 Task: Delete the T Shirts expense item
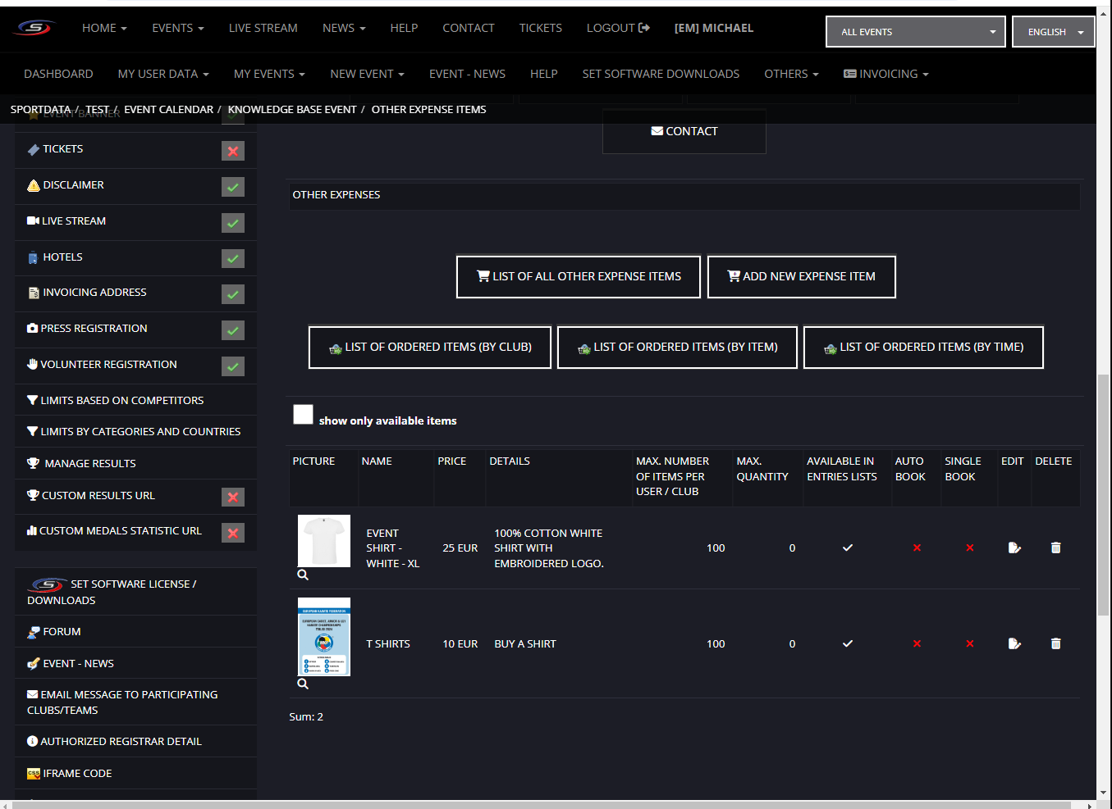click(x=1055, y=643)
